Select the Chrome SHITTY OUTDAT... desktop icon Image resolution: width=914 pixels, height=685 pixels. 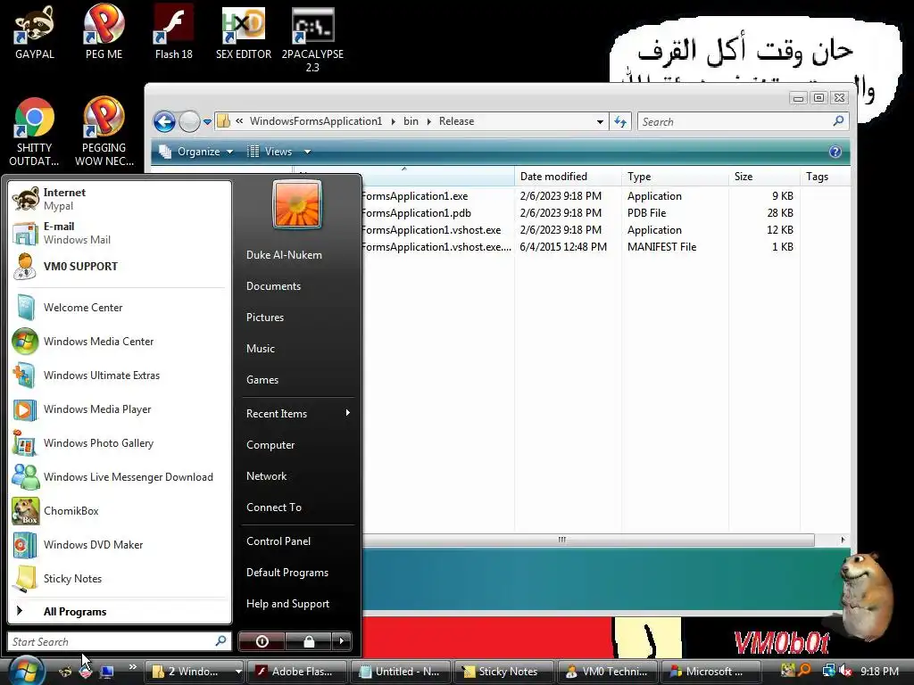35,132
